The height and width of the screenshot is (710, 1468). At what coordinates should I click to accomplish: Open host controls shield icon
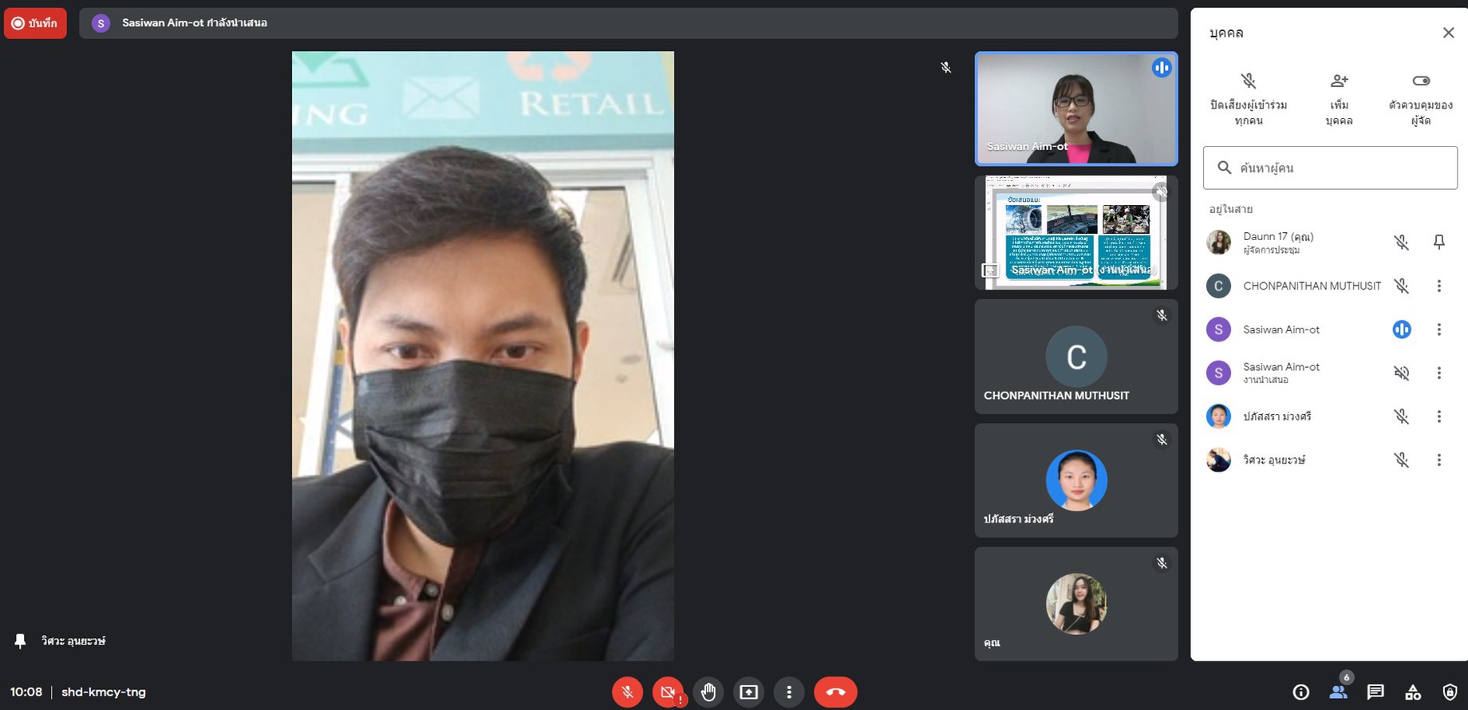click(x=1450, y=692)
